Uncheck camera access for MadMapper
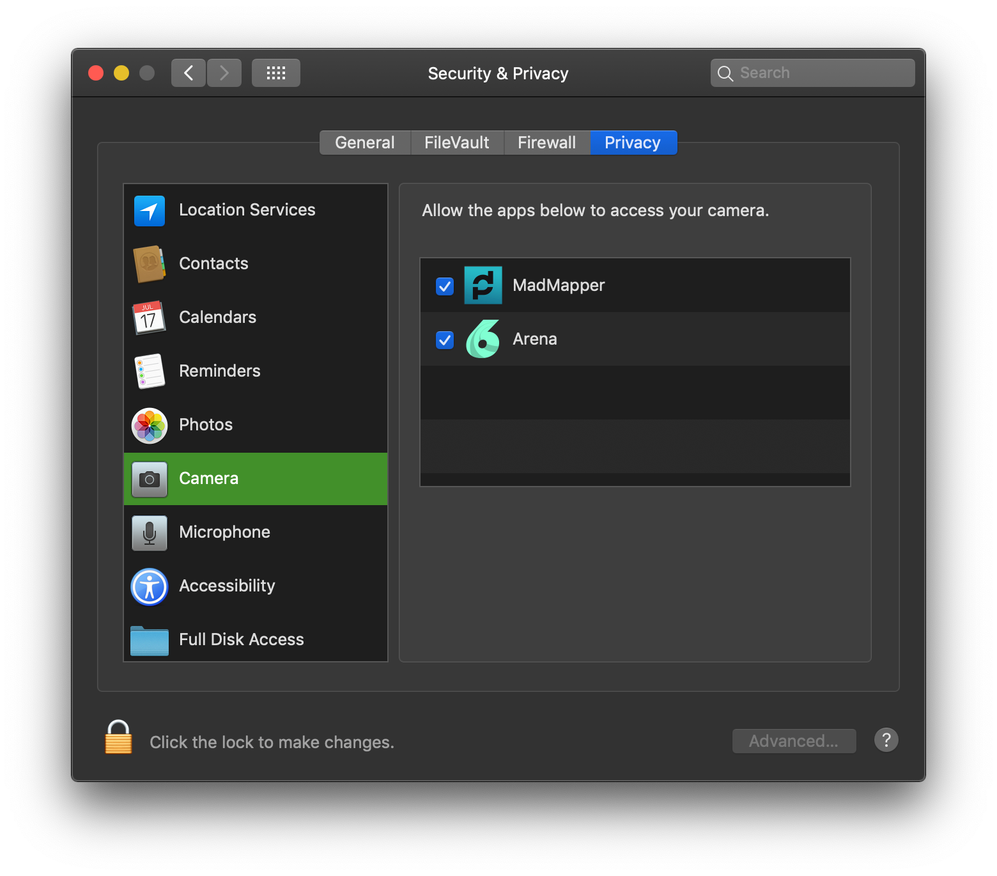The image size is (997, 876). (445, 286)
